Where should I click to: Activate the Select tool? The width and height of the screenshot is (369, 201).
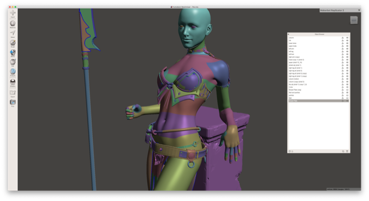(12, 33)
